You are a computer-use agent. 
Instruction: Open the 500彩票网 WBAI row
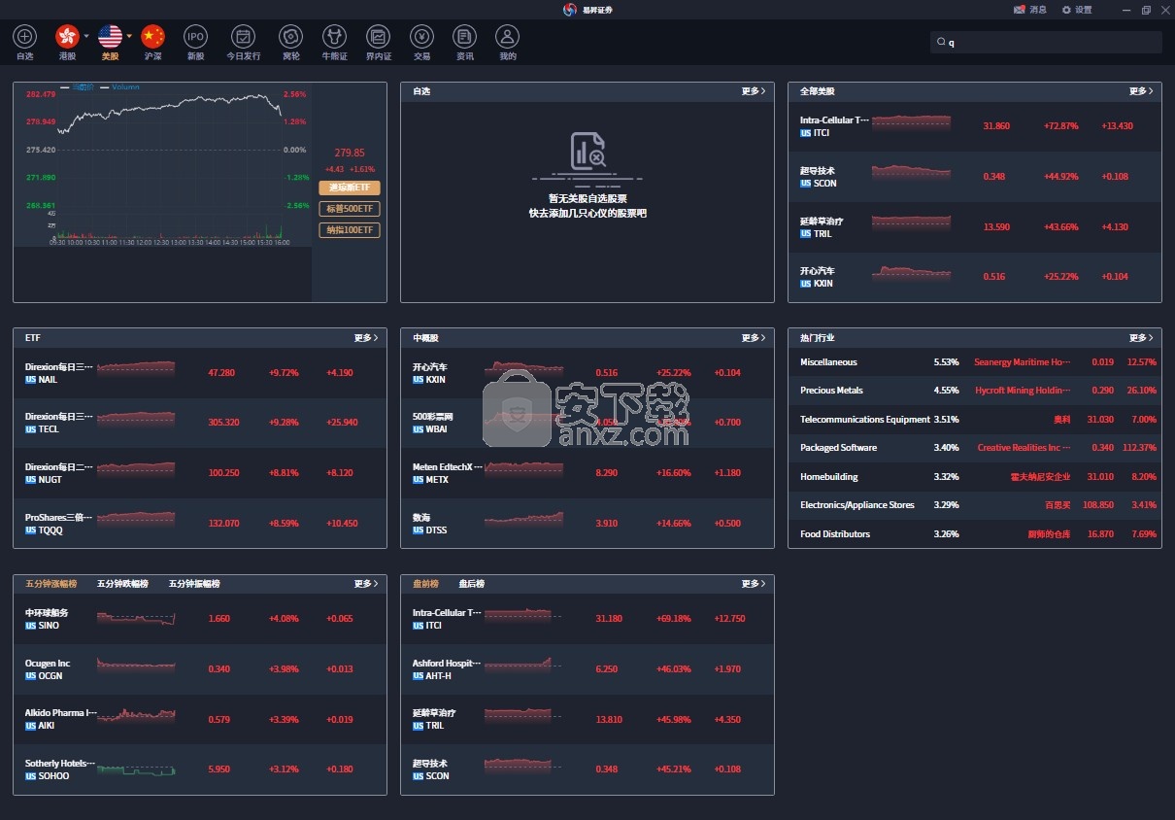pyautogui.click(x=587, y=423)
